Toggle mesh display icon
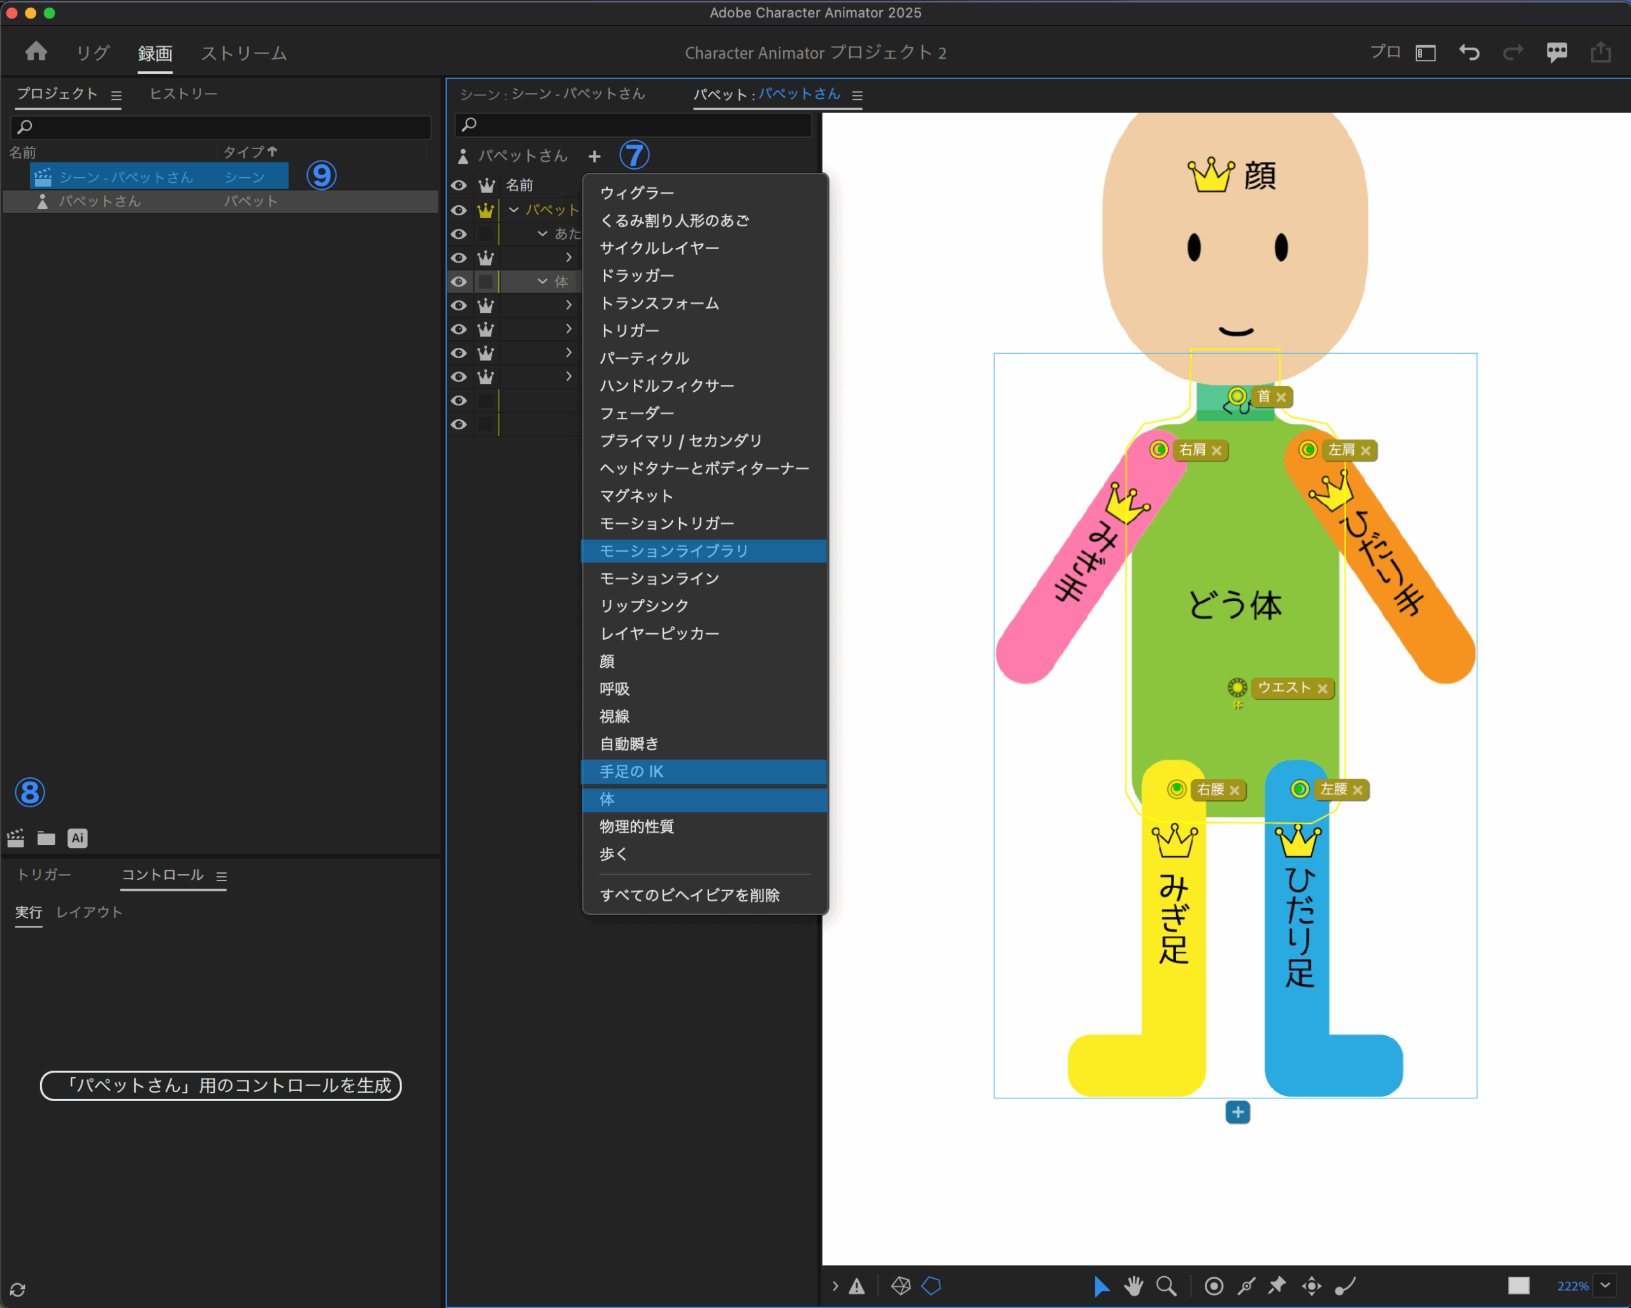Image resolution: width=1631 pixels, height=1308 pixels. (x=900, y=1285)
